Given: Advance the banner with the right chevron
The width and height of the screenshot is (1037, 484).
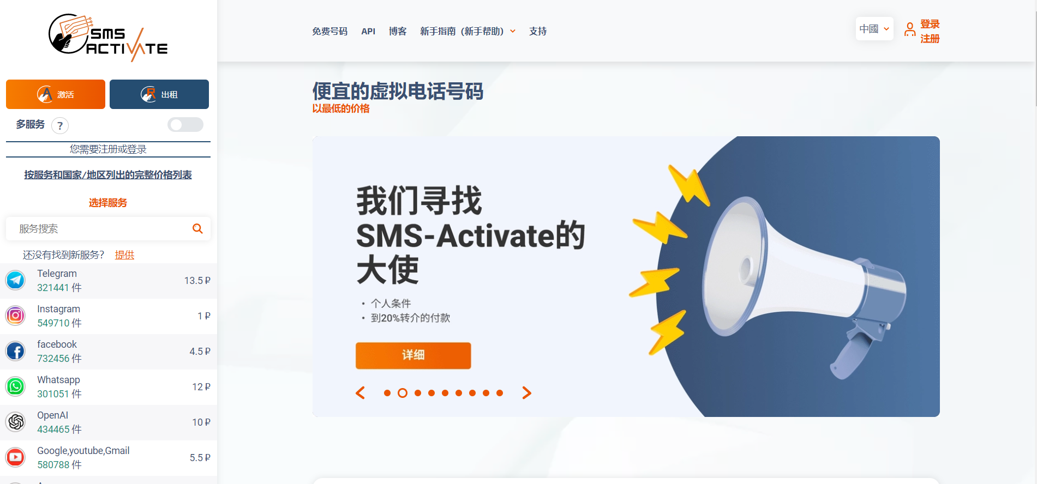Looking at the screenshot, I should [x=526, y=393].
